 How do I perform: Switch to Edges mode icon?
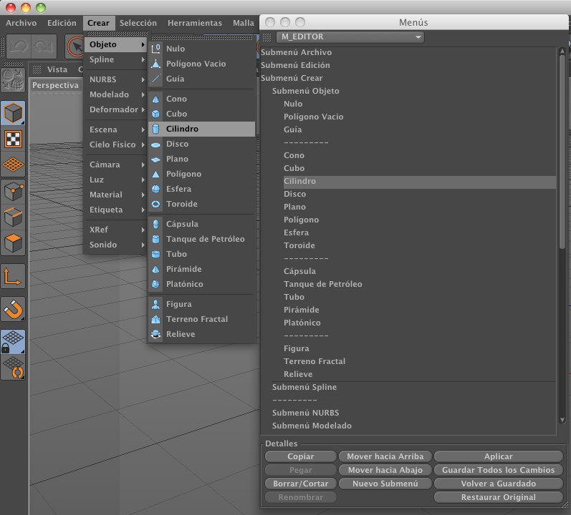click(x=14, y=217)
